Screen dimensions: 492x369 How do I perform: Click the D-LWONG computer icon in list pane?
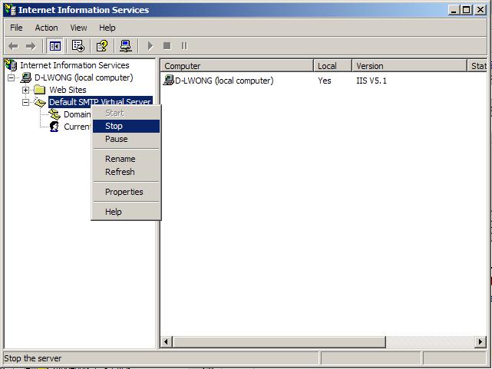pyautogui.click(x=169, y=81)
